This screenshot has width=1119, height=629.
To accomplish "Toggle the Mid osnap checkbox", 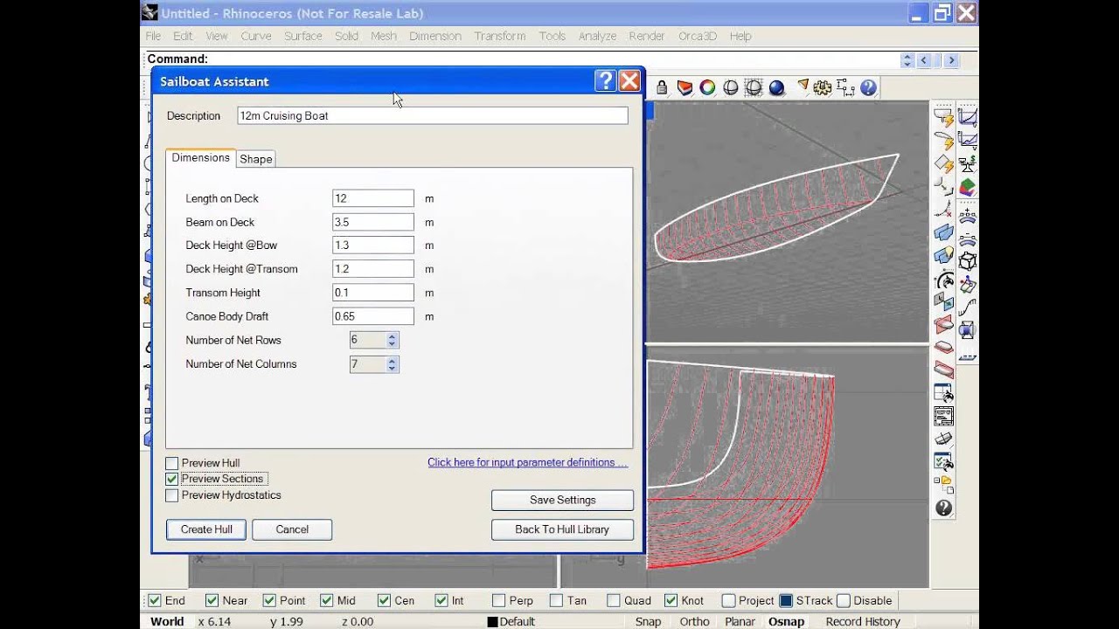I will coord(327,600).
